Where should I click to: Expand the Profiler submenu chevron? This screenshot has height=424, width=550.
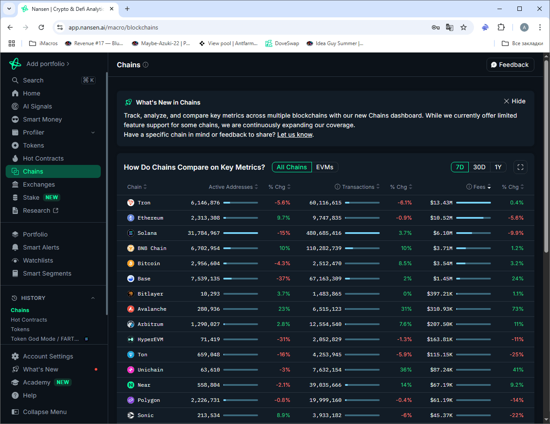click(x=93, y=132)
